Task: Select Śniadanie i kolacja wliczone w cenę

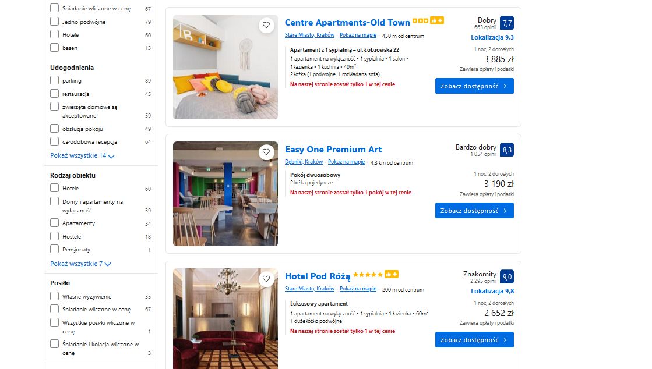Action: [55, 343]
